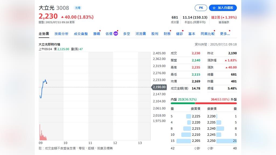Open the 股利 tab
This screenshot has width=276, height=155.
(155, 34)
